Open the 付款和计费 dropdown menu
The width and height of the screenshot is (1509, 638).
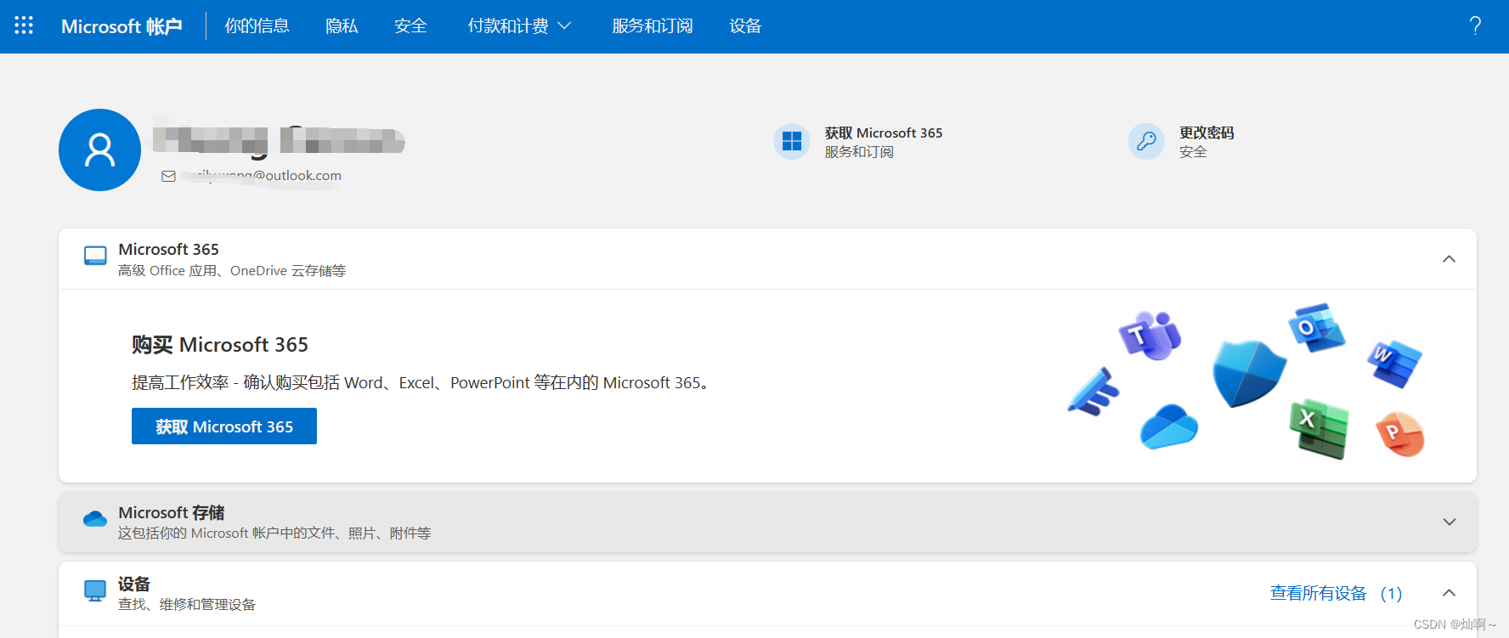519,26
